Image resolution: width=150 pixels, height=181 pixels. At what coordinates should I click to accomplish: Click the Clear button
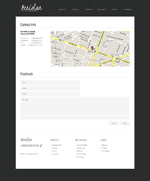pos(114,123)
